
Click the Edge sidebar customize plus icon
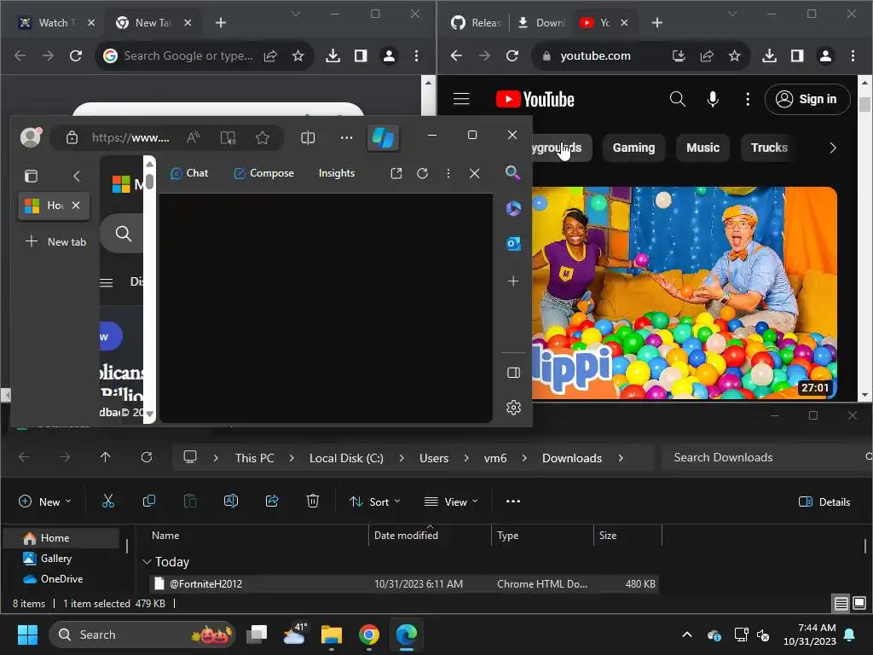[x=513, y=281]
